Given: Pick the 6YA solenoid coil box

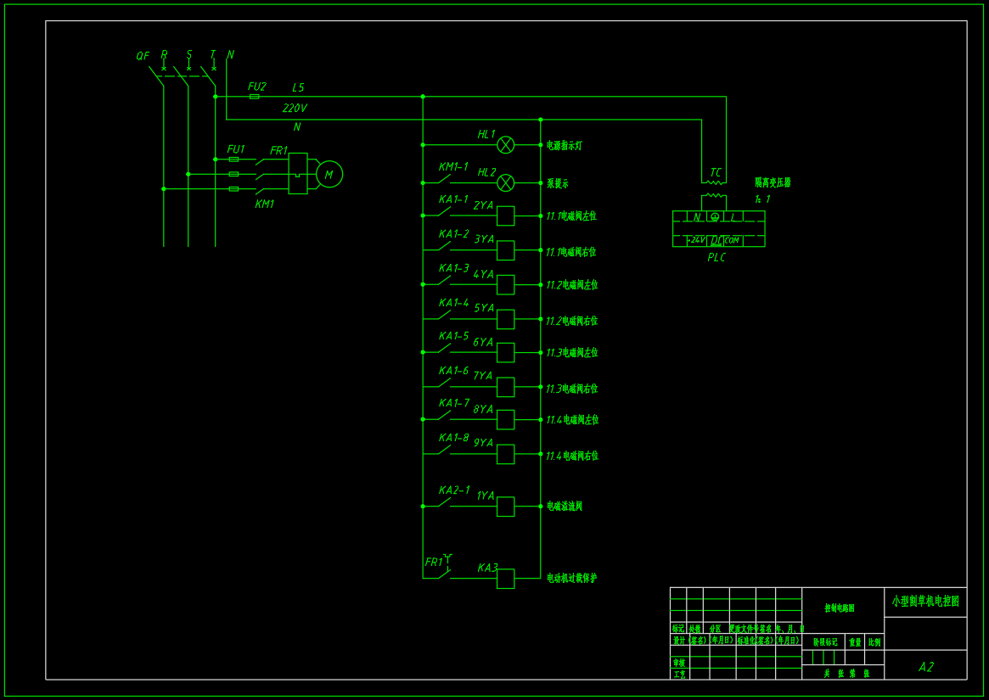Looking at the screenshot, I should (505, 352).
